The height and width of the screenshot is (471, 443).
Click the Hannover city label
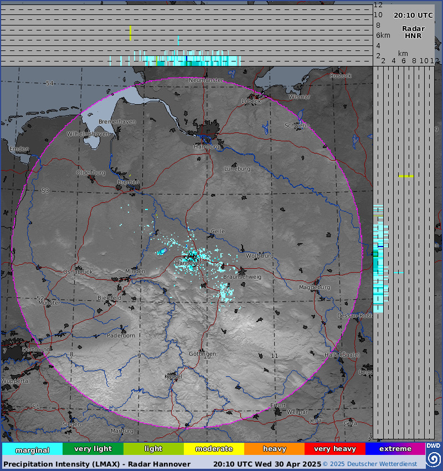[188, 263]
